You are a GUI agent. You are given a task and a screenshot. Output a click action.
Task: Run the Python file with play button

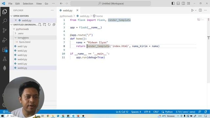(x=192, y=10)
